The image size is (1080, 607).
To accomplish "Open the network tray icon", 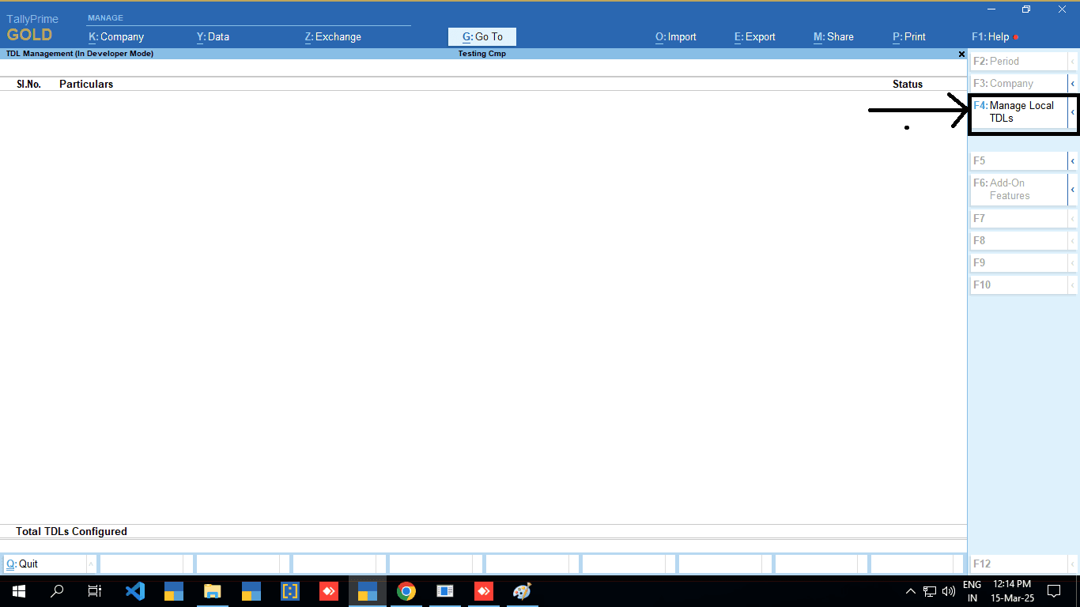I will (x=931, y=590).
